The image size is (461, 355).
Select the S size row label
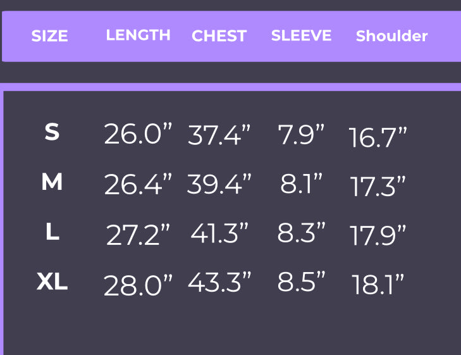52,133
